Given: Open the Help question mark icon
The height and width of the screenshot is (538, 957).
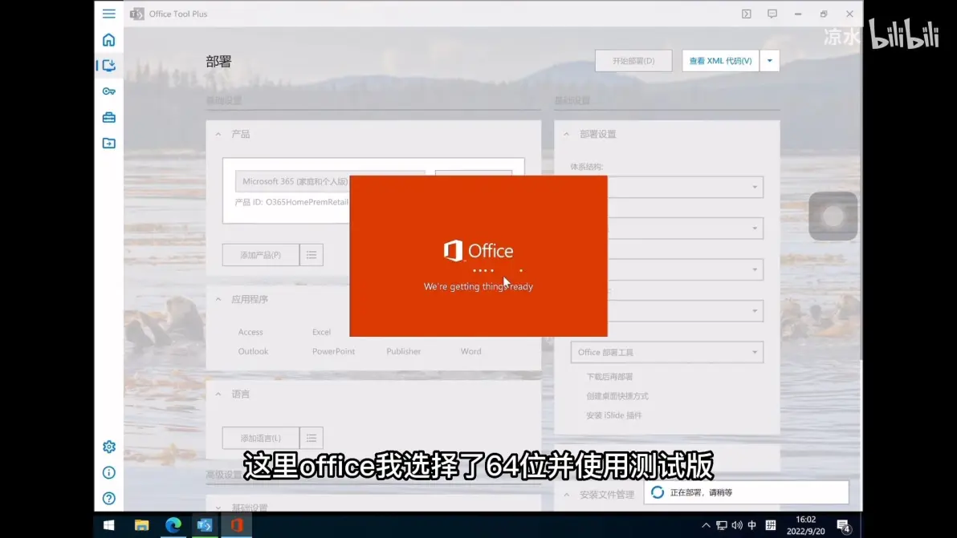Looking at the screenshot, I should pos(108,499).
